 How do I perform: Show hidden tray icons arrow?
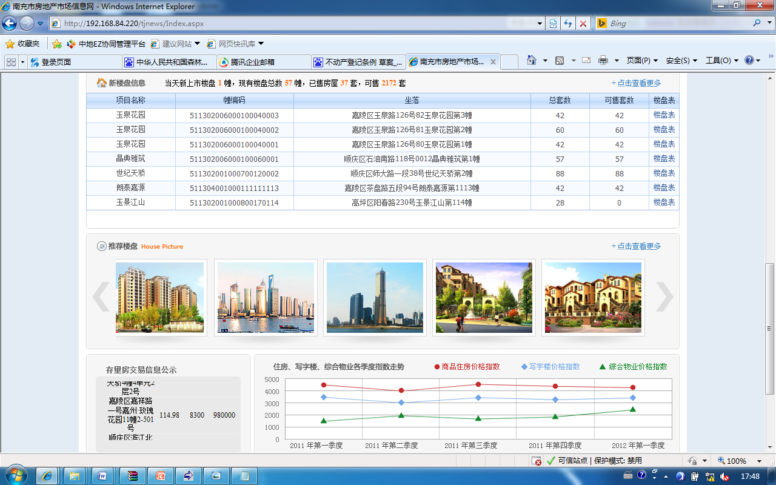pos(666,476)
